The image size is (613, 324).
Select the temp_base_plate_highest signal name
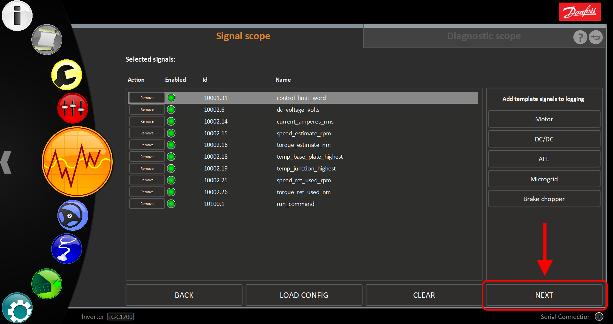coord(310,157)
